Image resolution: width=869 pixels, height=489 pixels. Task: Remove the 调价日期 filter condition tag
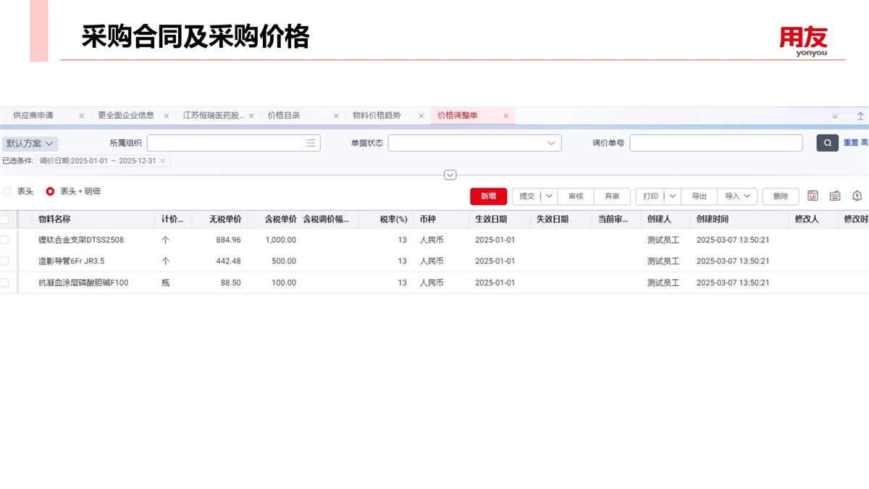(x=162, y=161)
